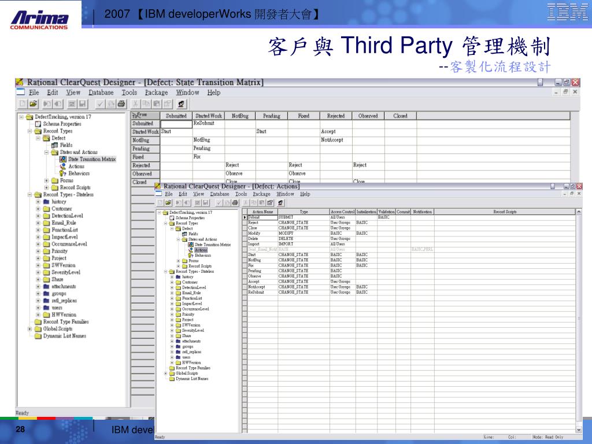The image size is (592, 444).
Task: Click NotAccept cell in the transition matrix
Action: (336, 140)
